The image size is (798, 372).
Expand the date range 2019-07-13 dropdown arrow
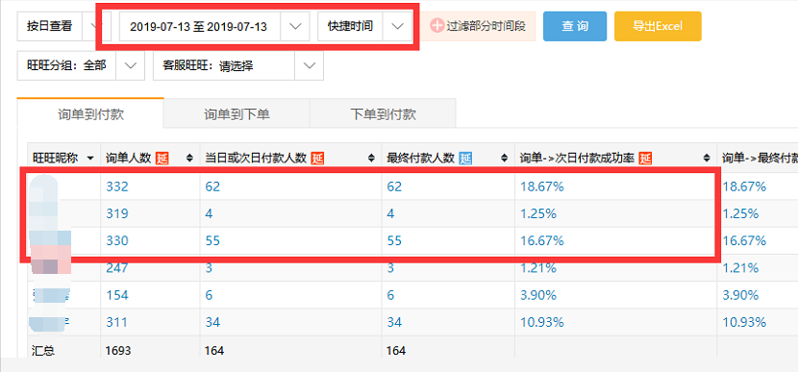[295, 27]
